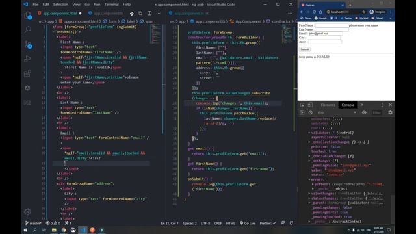The width and height of the screenshot is (416, 234).
Task: Open the Explorer view in activity bar
Action: coord(27,16)
